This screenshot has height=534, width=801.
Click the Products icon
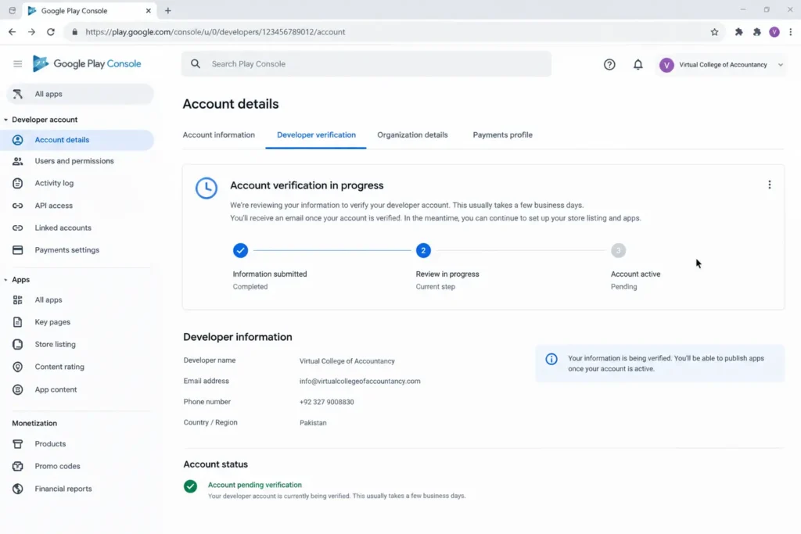point(18,444)
